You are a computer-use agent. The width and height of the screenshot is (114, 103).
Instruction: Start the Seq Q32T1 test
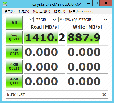click(14, 38)
